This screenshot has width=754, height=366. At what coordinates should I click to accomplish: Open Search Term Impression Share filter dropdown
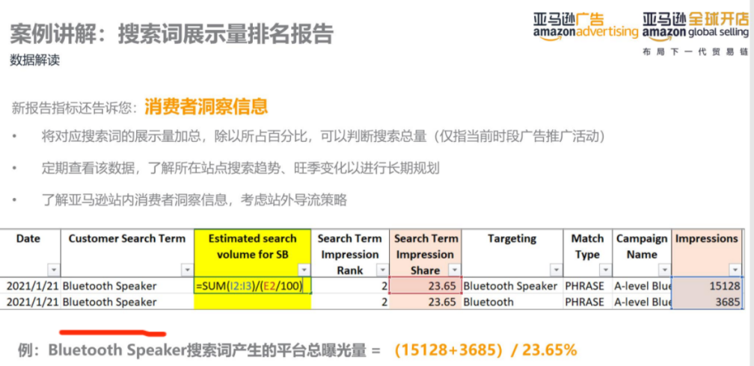click(455, 270)
